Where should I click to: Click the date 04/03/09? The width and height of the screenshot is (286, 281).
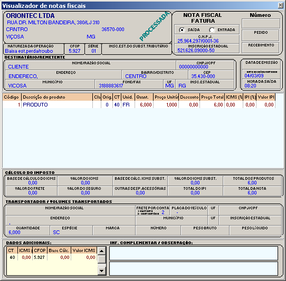point(254,75)
